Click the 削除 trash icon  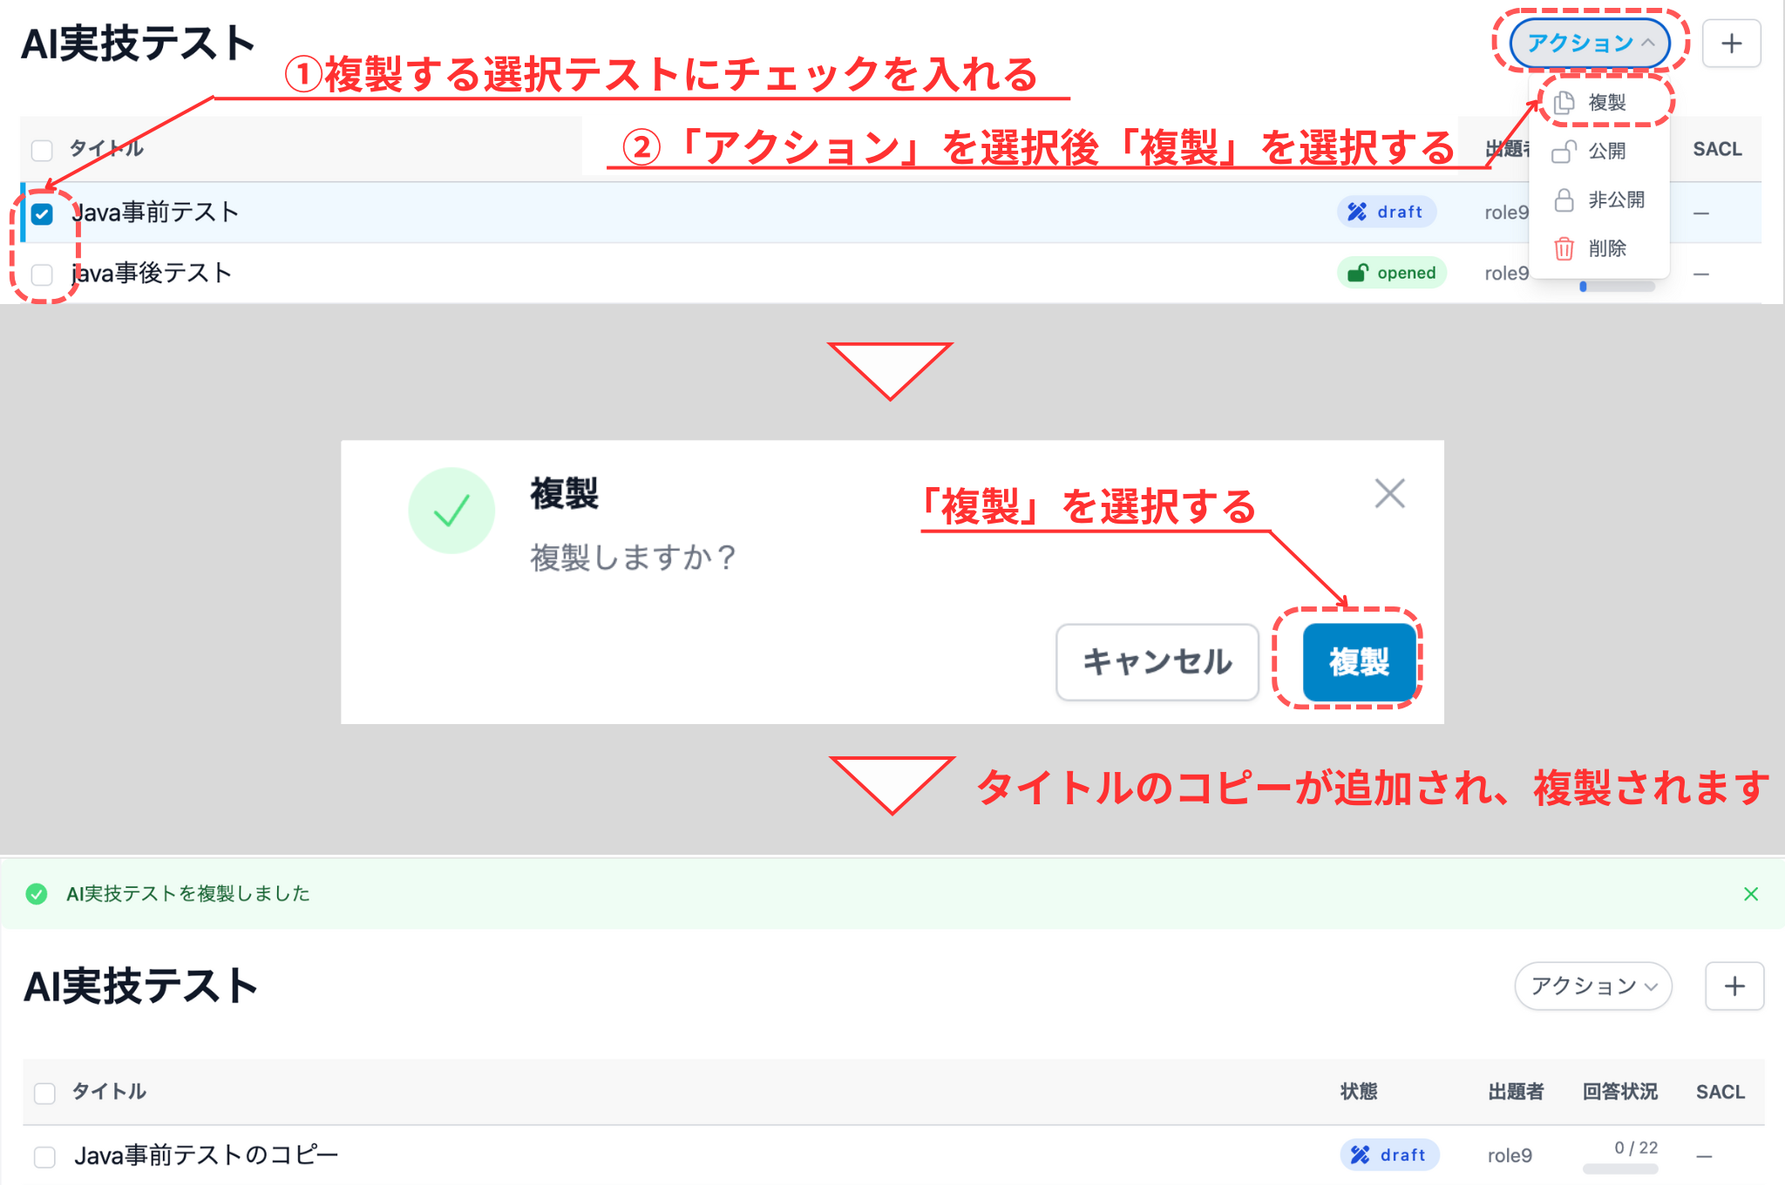pyautogui.click(x=1564, y=248)
